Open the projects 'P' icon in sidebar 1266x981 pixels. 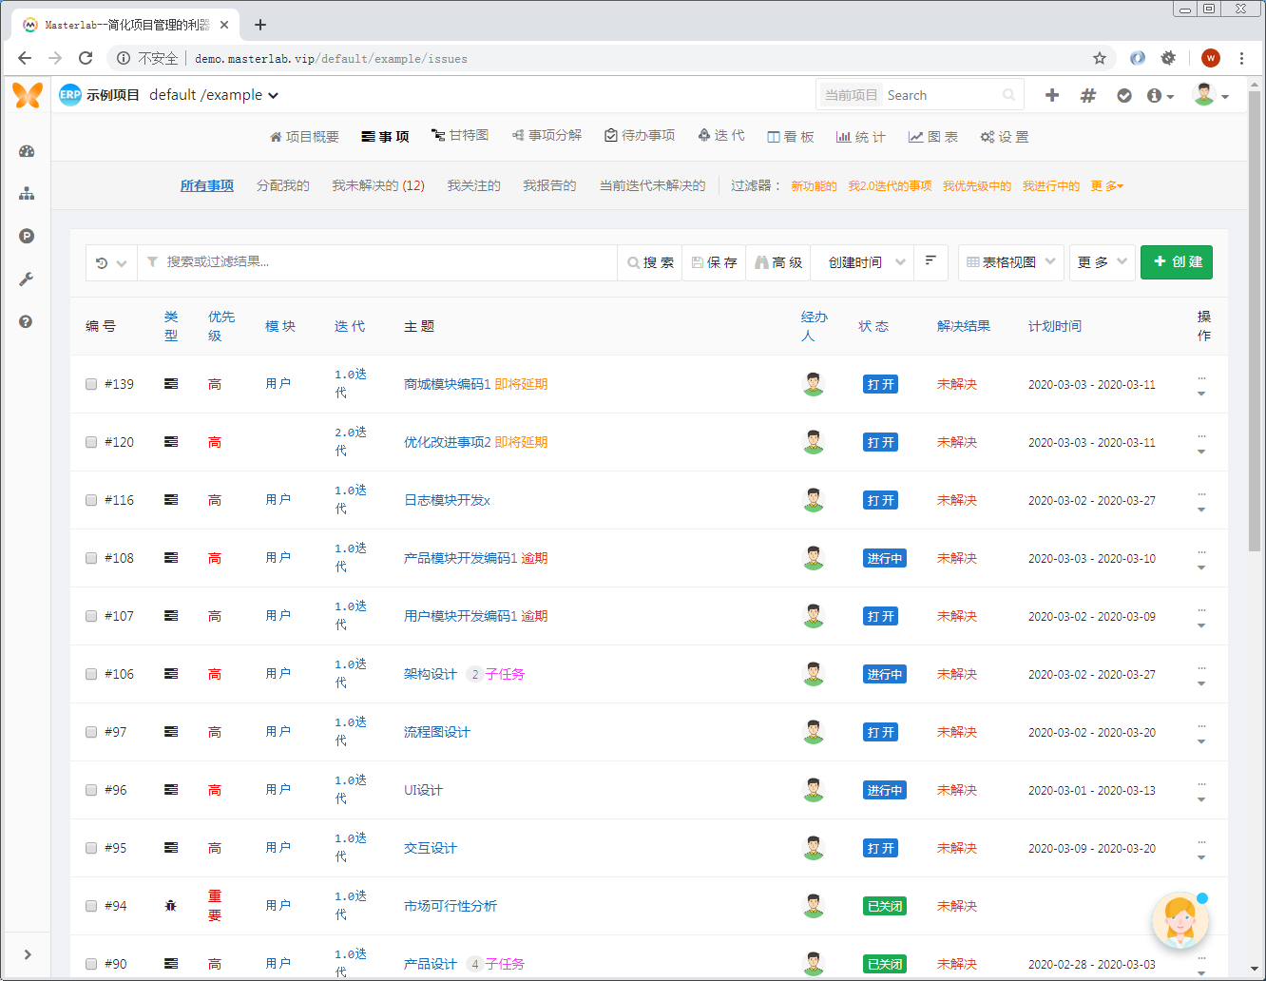click(27, 236)
